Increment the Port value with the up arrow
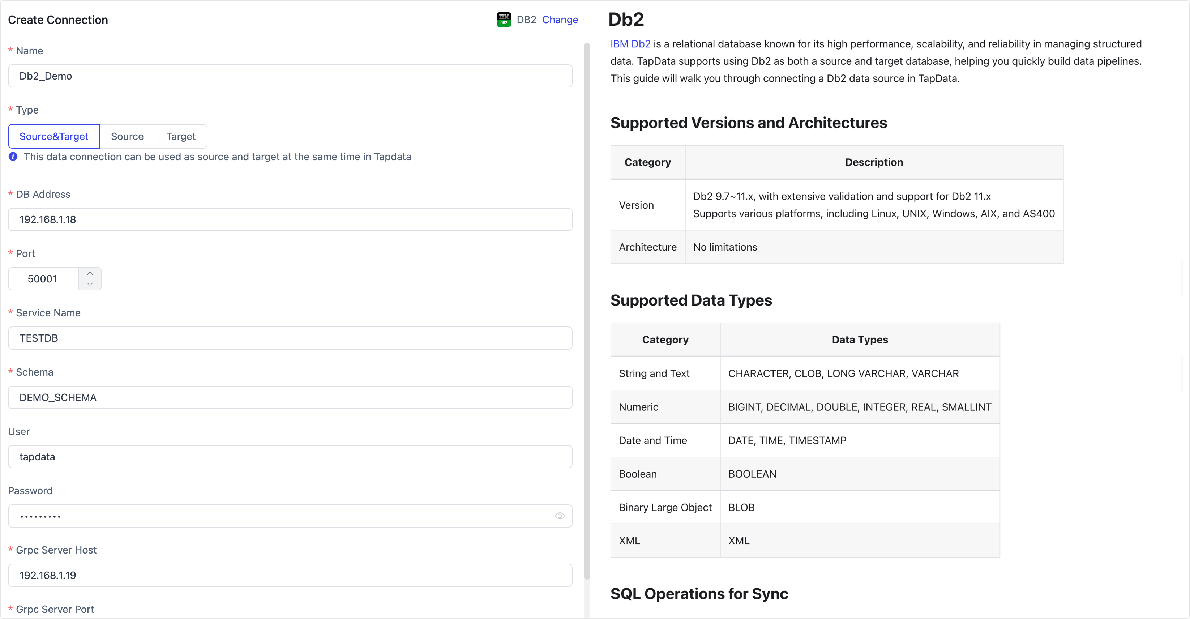This screenshot has height=619, width=1190. (x=90, y=273)
